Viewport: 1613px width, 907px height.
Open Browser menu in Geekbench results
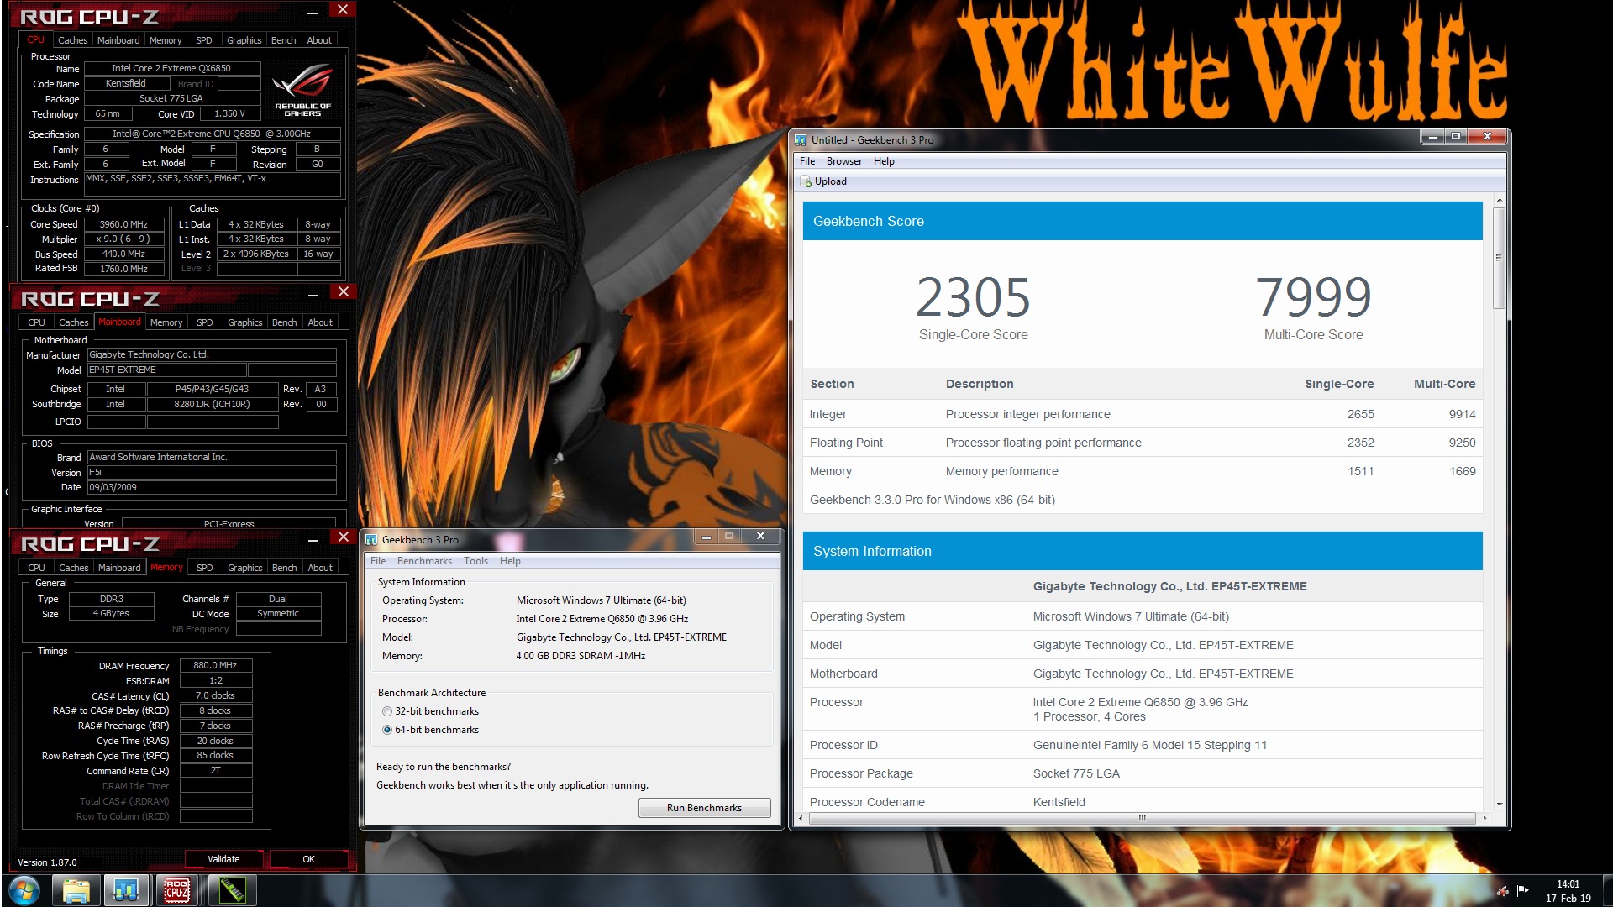point(843,161)
